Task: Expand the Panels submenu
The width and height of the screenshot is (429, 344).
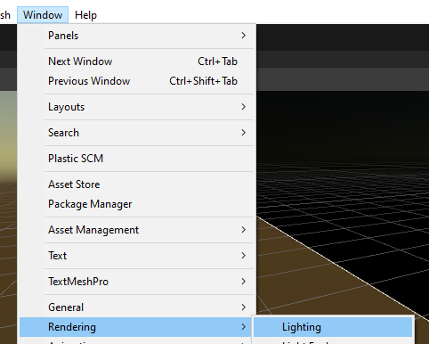Action: (x=137, y=36)
